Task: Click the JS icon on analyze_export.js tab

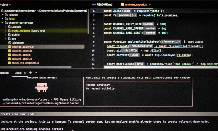Action: click(122, 4)
